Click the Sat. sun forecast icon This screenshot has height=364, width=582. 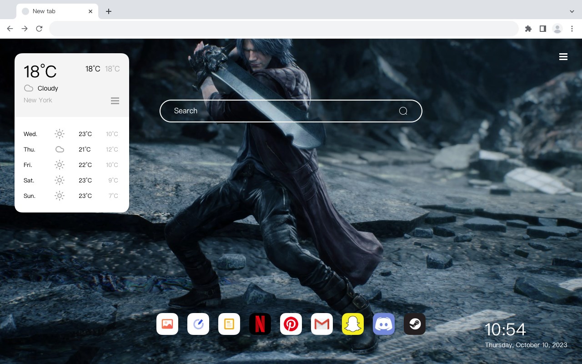pos(60,180)
